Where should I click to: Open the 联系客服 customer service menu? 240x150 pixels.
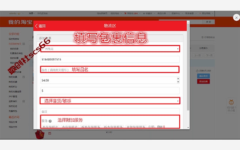coord(191,13)
